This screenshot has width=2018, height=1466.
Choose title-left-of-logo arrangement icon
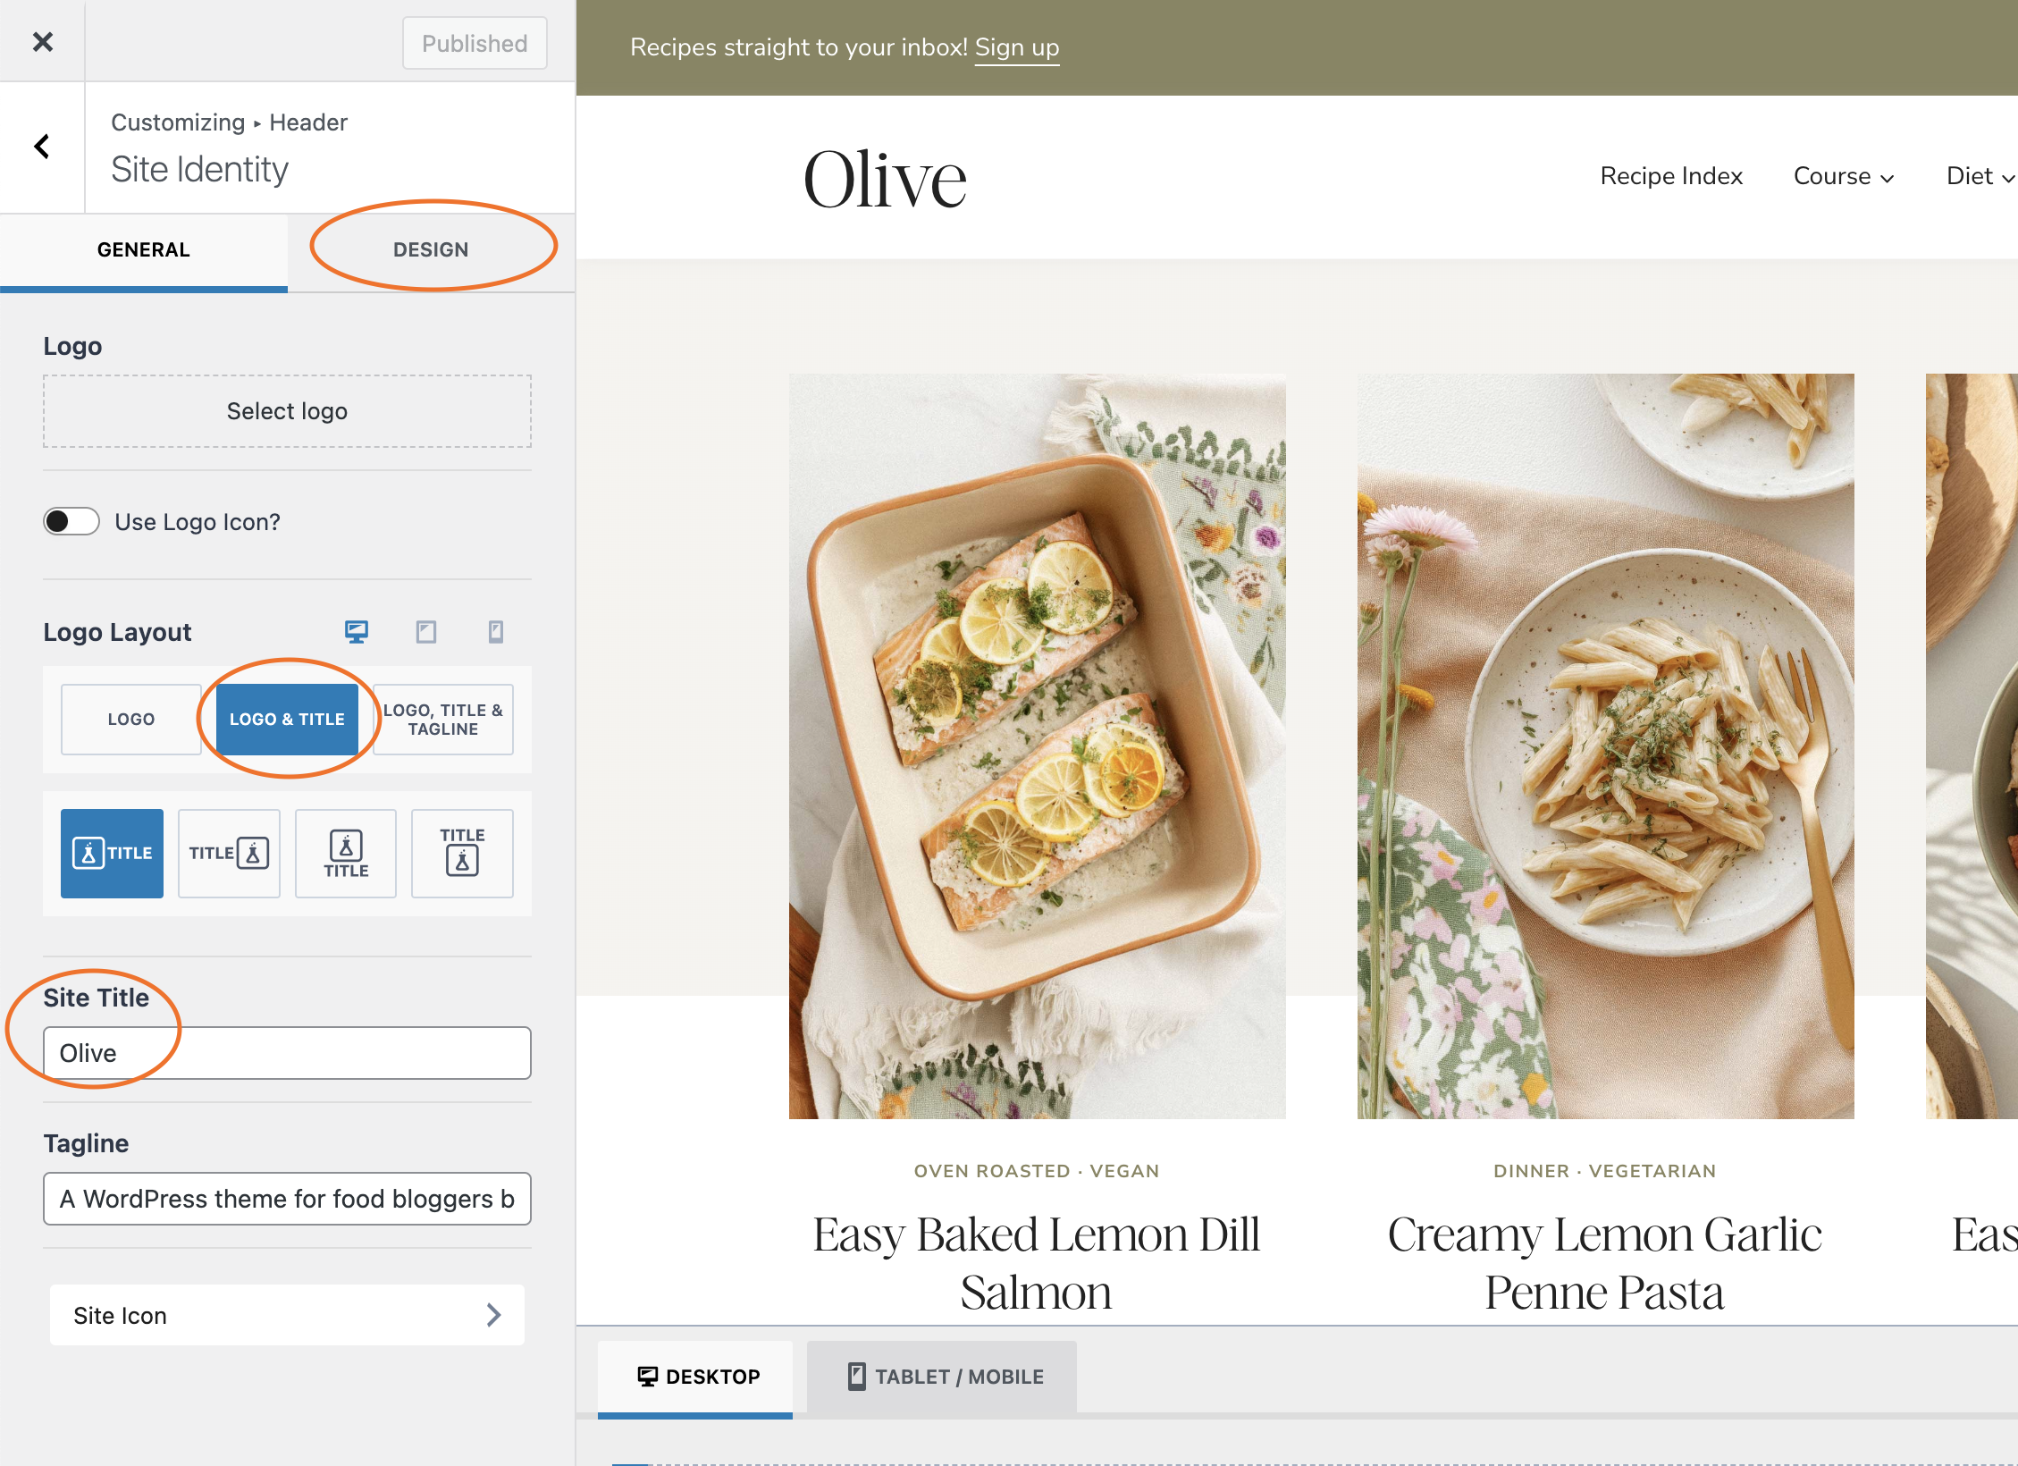coord(229,853)
